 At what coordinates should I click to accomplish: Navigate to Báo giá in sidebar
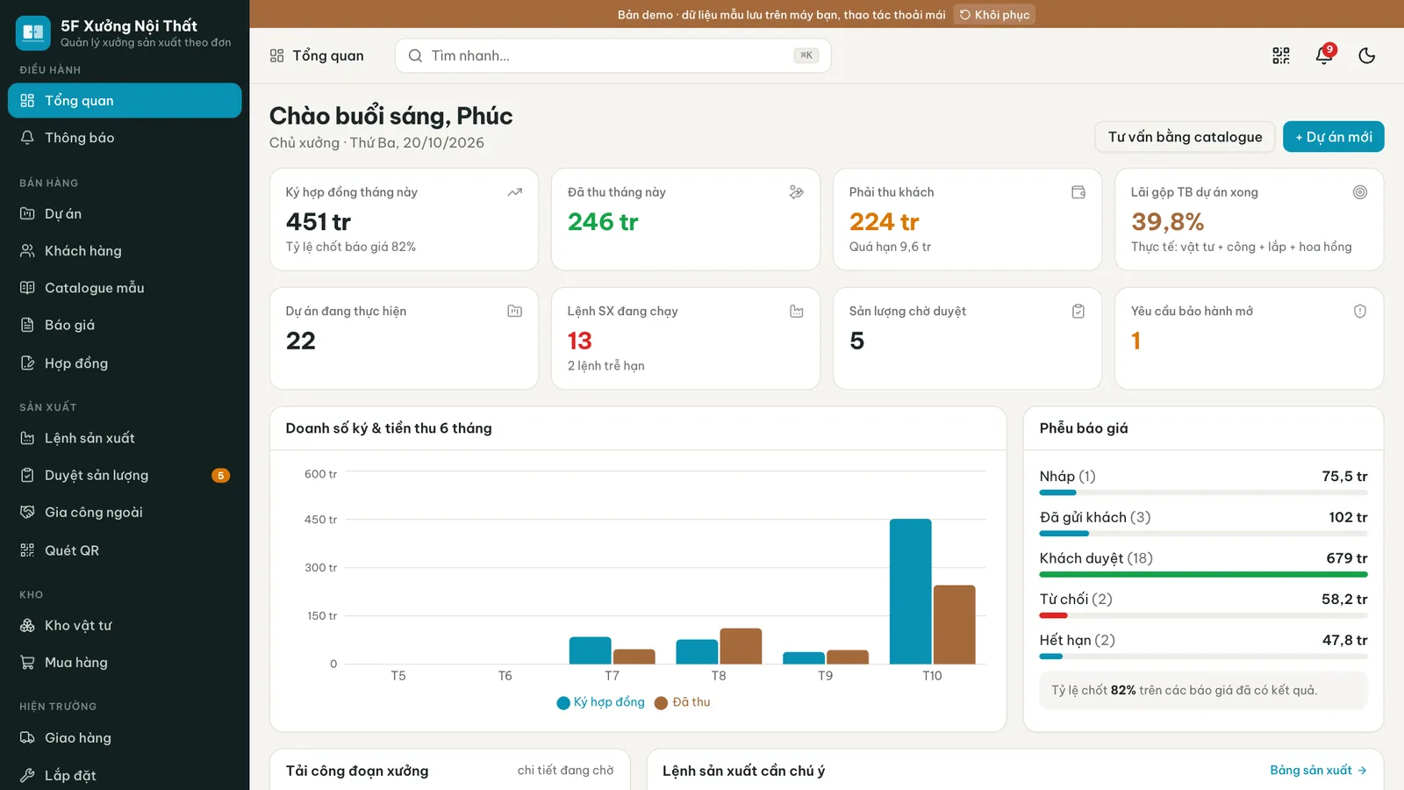pos(125,325)
